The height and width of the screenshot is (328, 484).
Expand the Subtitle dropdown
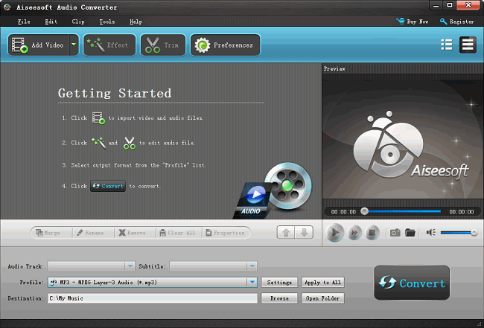tap(252, 266)
